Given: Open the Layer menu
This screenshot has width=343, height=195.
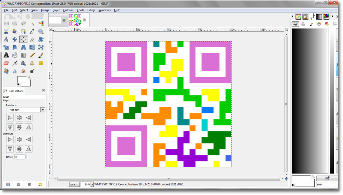Looking at the screenshot, I should click(x=56, y=10).
